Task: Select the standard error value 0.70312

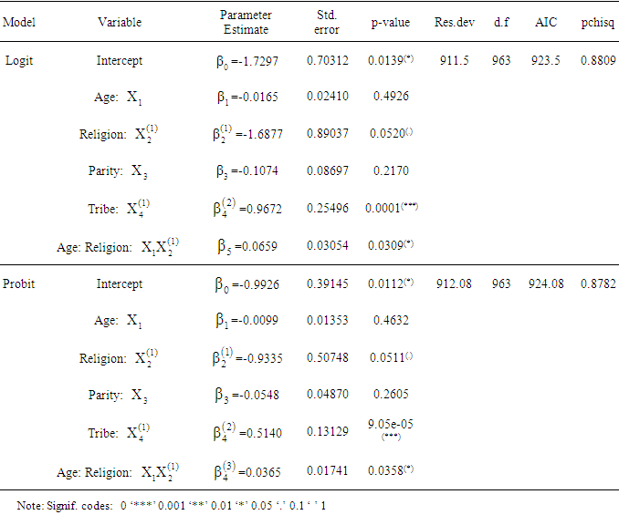Action: 326,61
